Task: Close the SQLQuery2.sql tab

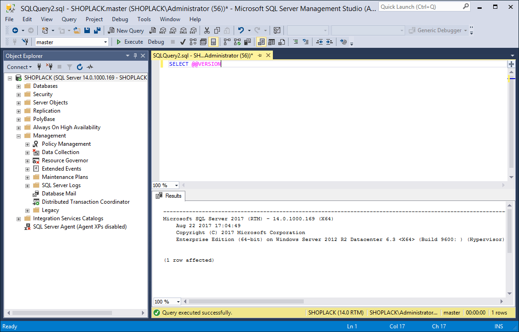Action: [268, 56]
